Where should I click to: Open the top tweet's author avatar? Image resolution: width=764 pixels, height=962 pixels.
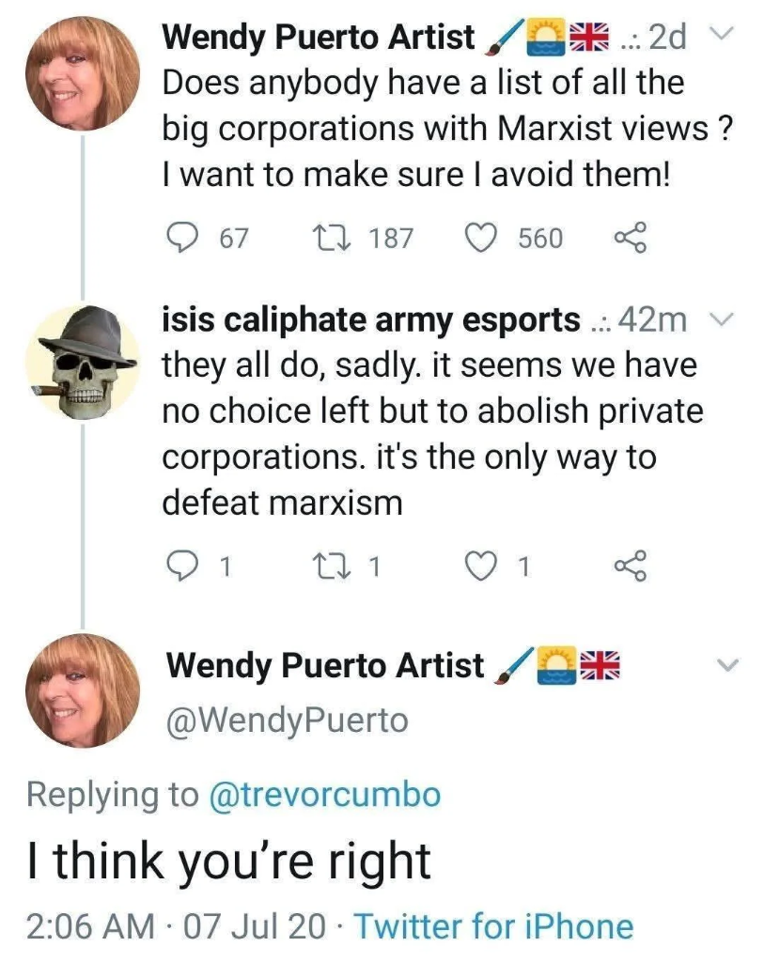click(82, 73)
